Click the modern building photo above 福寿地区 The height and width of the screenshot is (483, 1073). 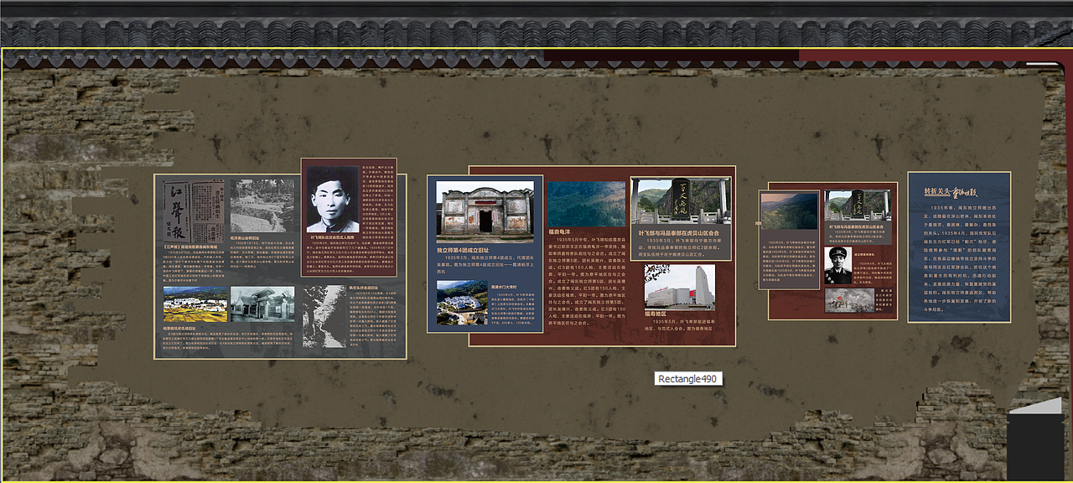coord(680,286)
